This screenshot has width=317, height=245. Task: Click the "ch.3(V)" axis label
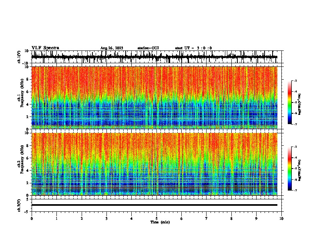click(x=19, y=205)
